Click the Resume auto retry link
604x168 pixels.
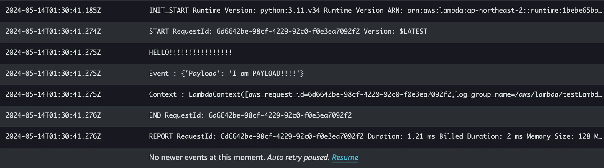(x=345, y=157)
